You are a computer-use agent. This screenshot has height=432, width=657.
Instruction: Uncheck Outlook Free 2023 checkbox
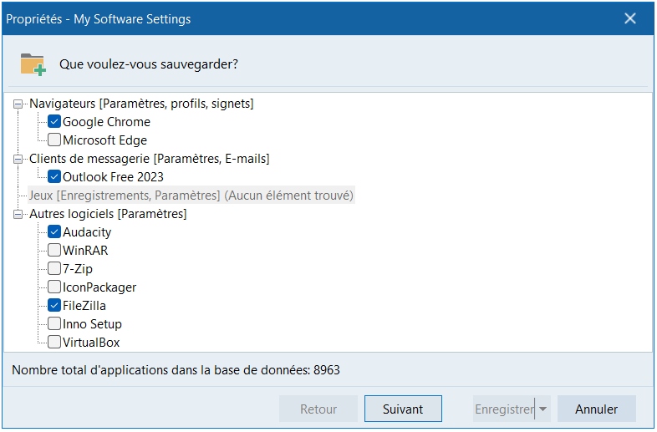pos(54,177)
